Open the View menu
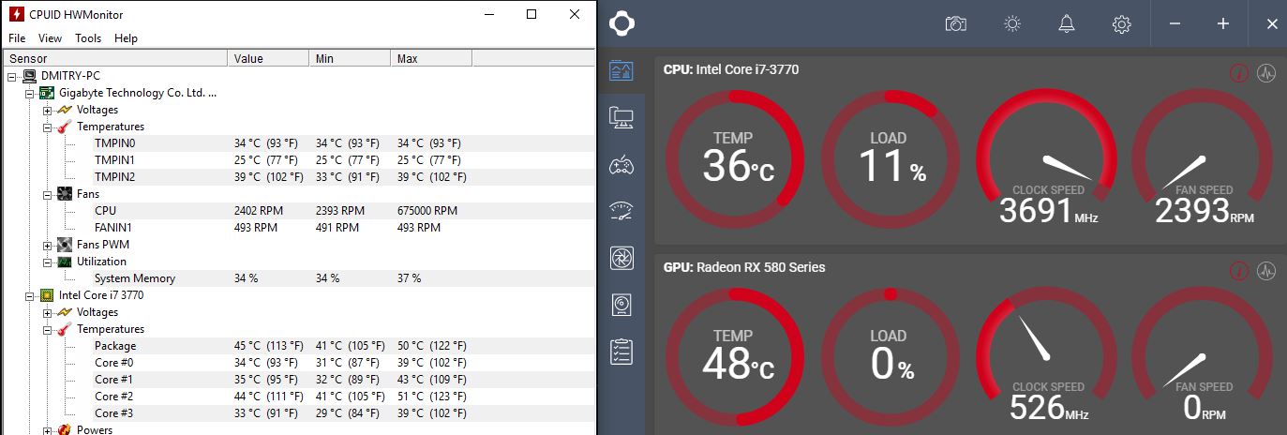 [x=50, y=38]
